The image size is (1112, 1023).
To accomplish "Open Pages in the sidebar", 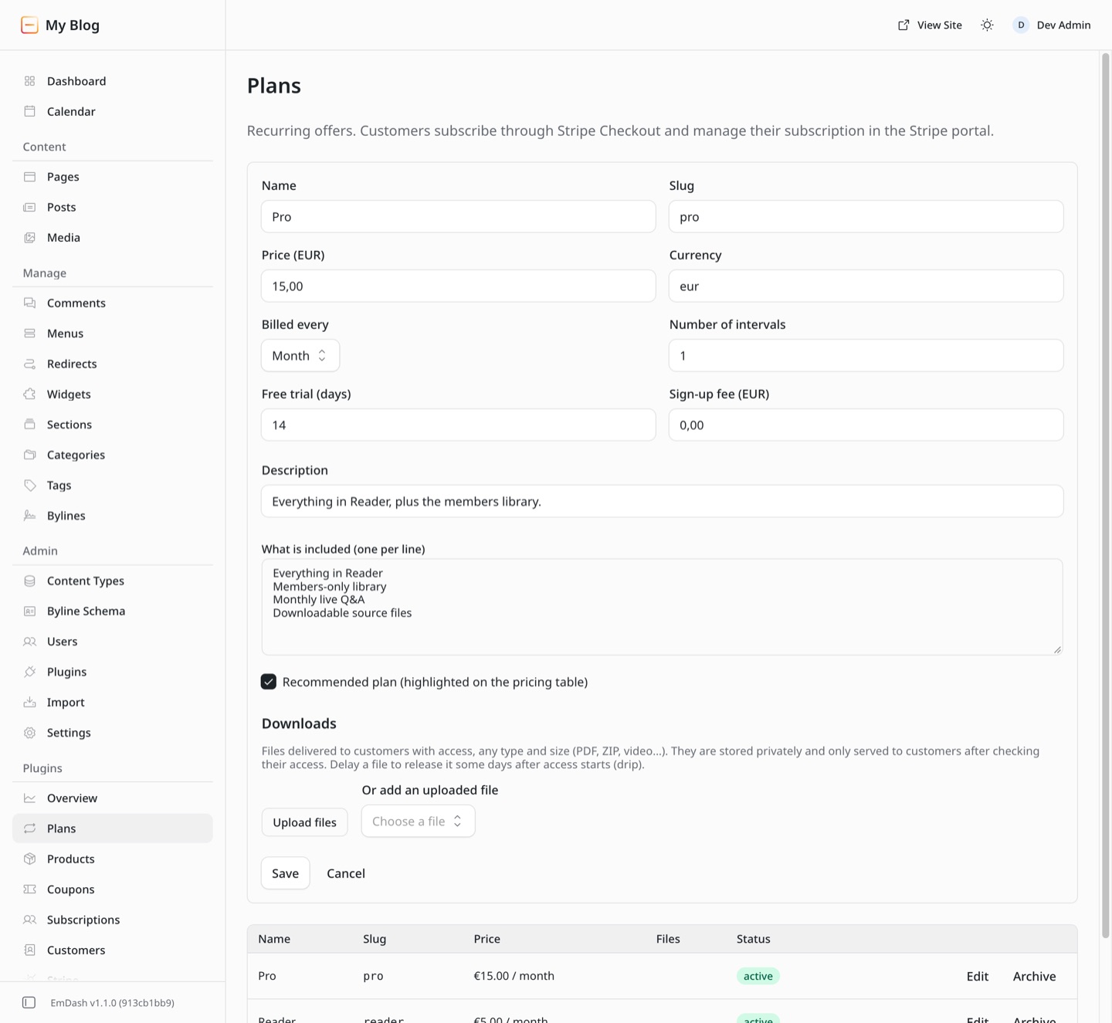I will [113, 177].
